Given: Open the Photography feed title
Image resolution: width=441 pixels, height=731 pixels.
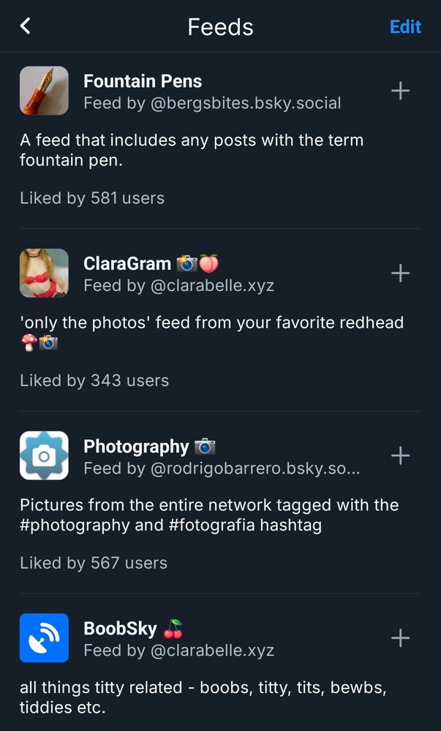Looking at the screenshot, I should (136, 446).
